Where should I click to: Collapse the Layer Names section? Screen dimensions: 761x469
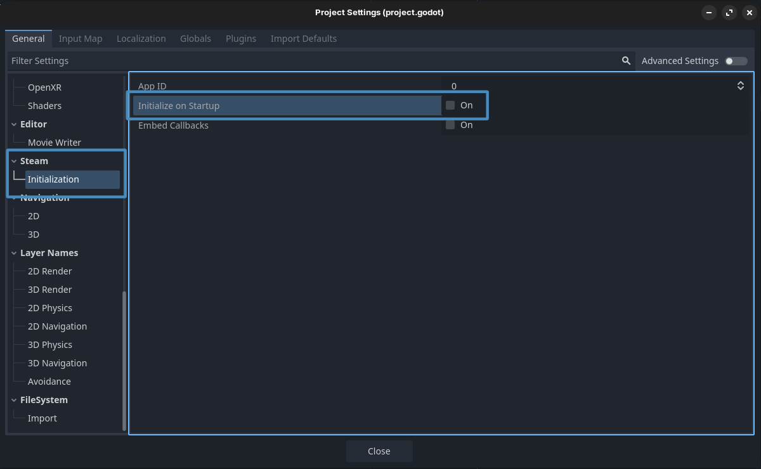pos(14,253)
